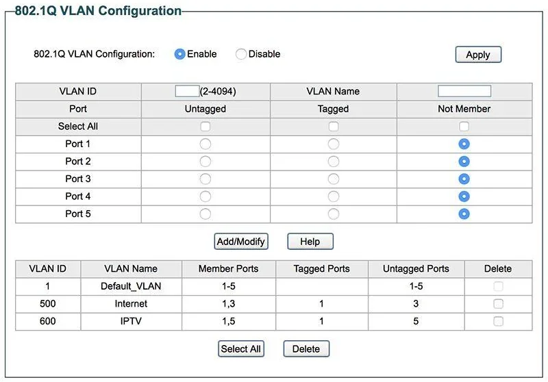Click the Delete button below VLAN table

306,349
